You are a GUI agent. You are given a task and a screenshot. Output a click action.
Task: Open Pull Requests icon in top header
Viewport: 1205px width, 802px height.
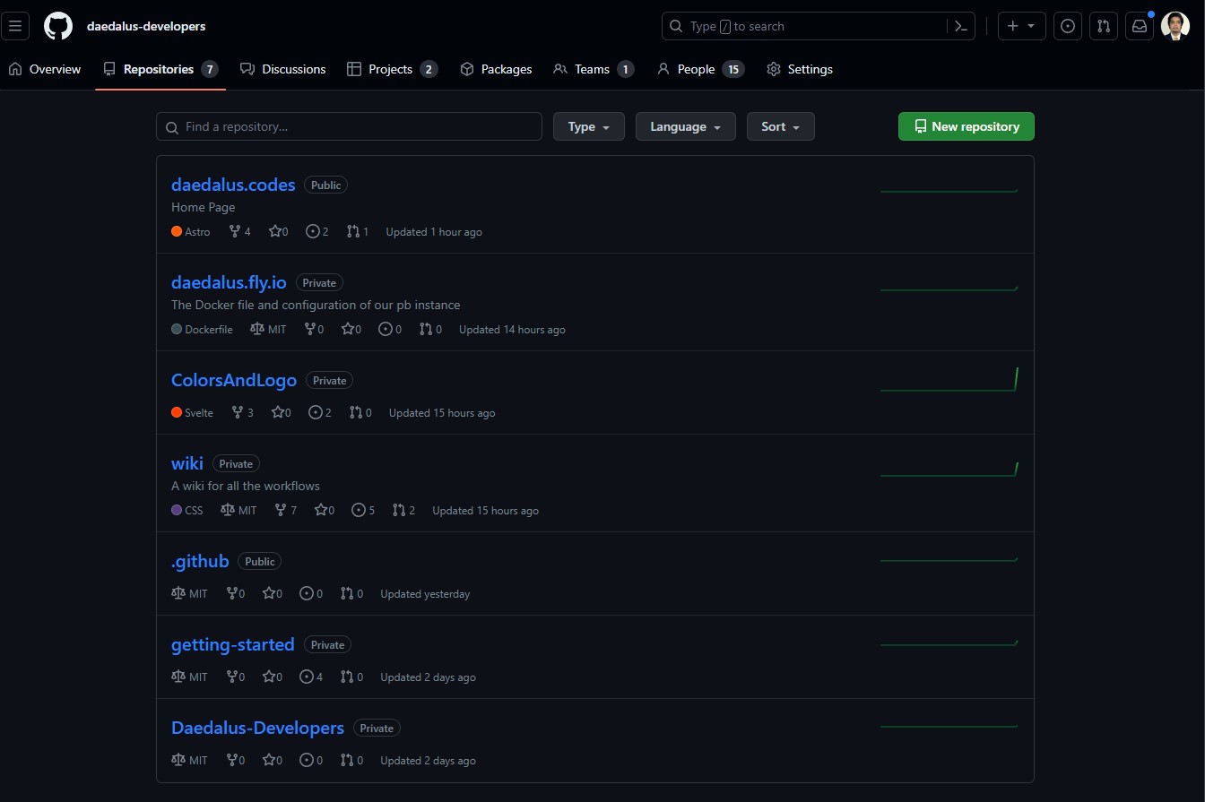point(1104,26)
